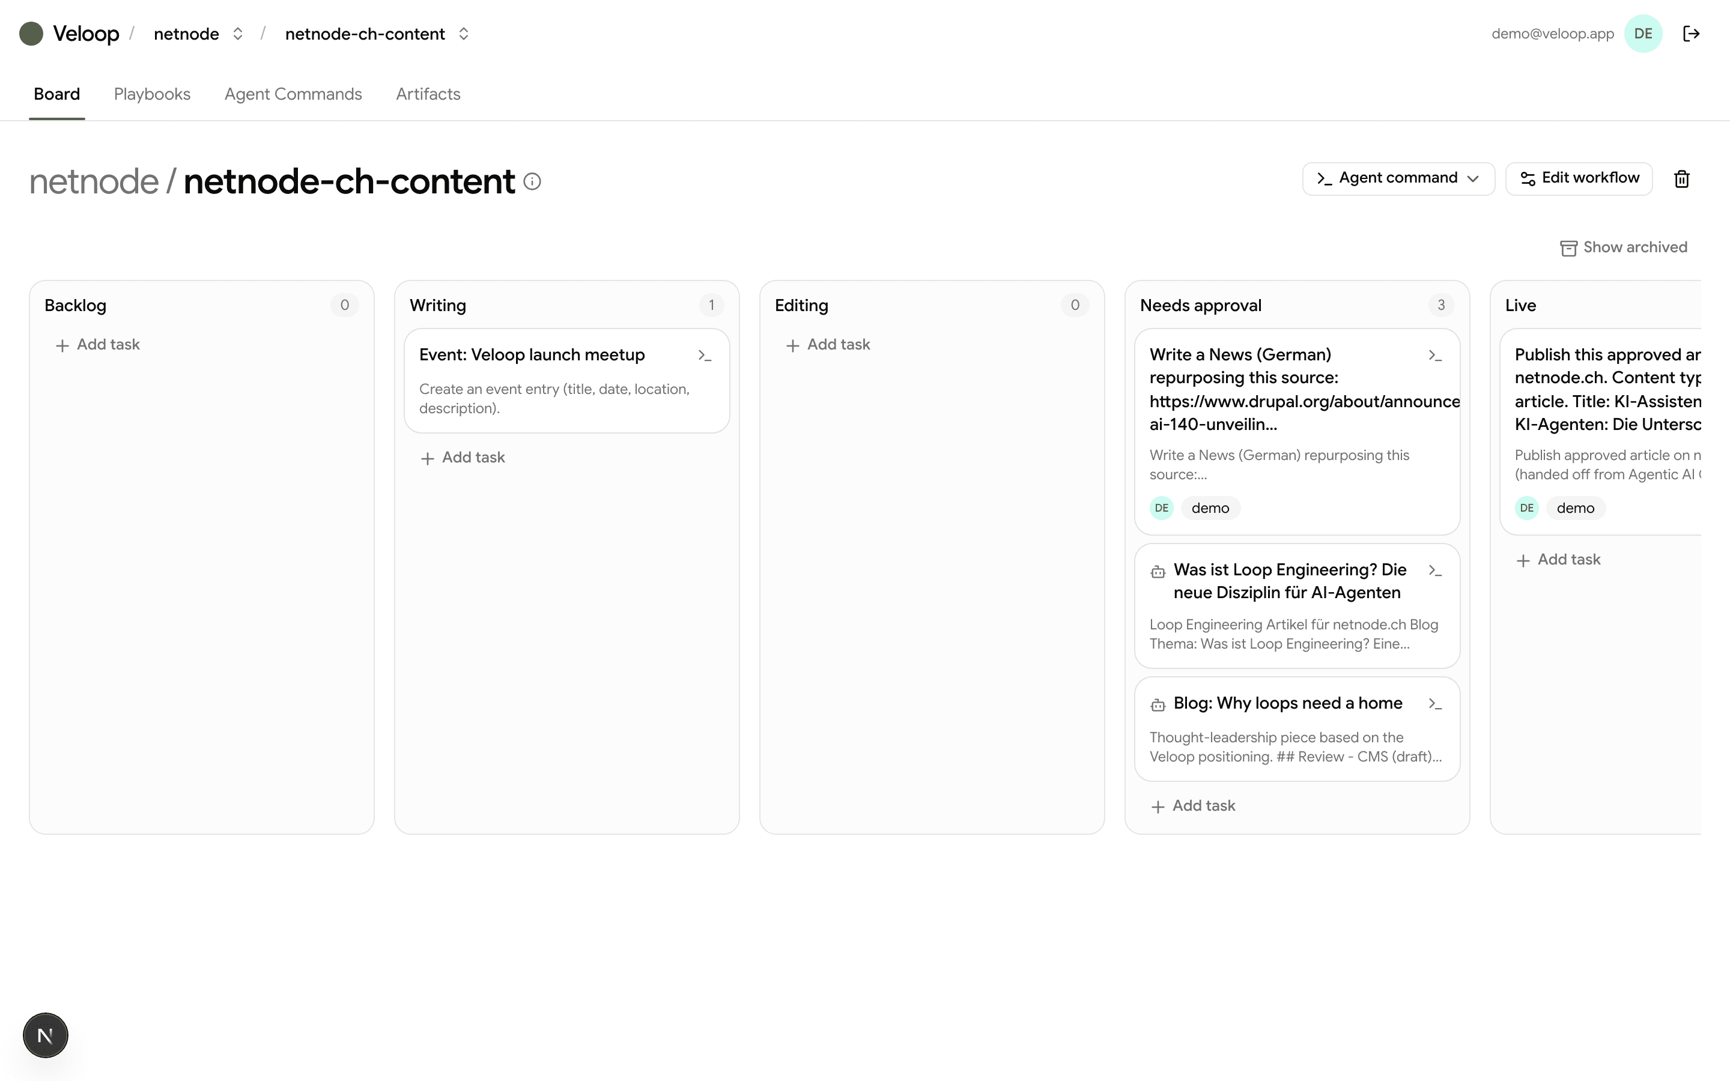
Task: Click 'Create an event entry' description text
Action: (x=555, y=399)
